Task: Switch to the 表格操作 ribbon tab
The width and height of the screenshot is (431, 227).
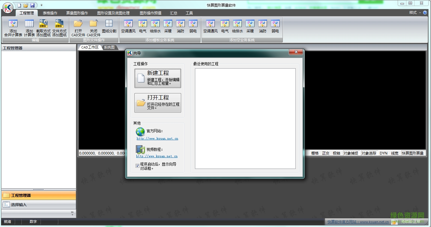Action: 50,13
